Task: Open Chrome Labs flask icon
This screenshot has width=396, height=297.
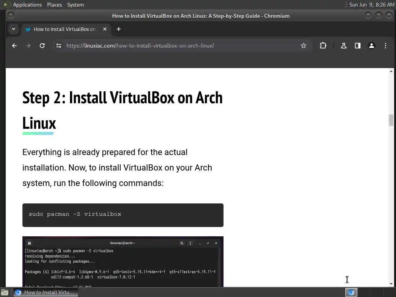Action: pyautogui.click(x=343, y=46)
